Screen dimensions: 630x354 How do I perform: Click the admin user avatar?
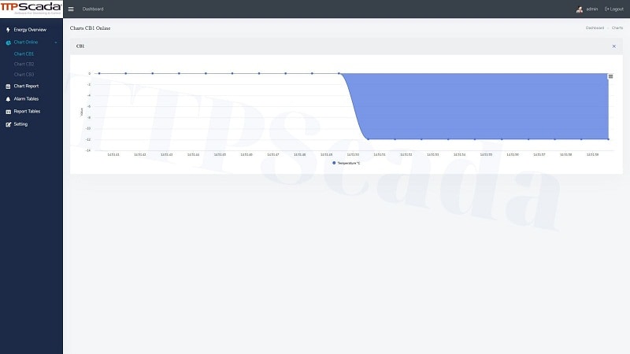580,9
